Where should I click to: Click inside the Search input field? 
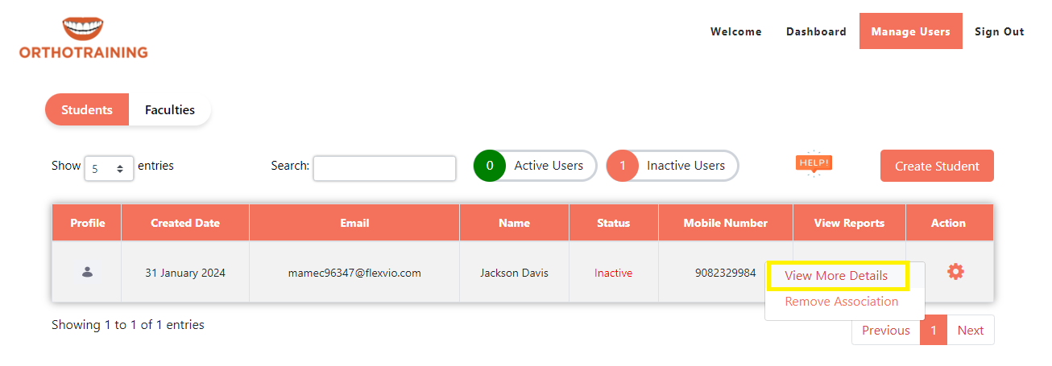384,168
